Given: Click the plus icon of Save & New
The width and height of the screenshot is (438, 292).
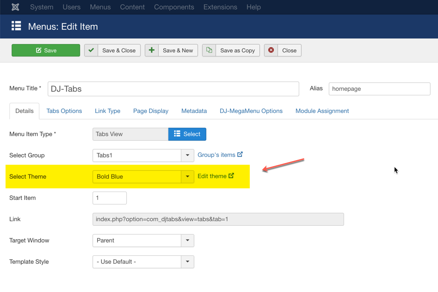Looking at the screenshot, I should 152,50.
